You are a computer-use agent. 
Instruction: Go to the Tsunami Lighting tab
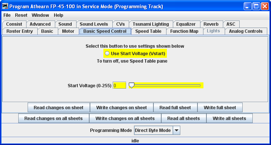[x=151, y=24]
